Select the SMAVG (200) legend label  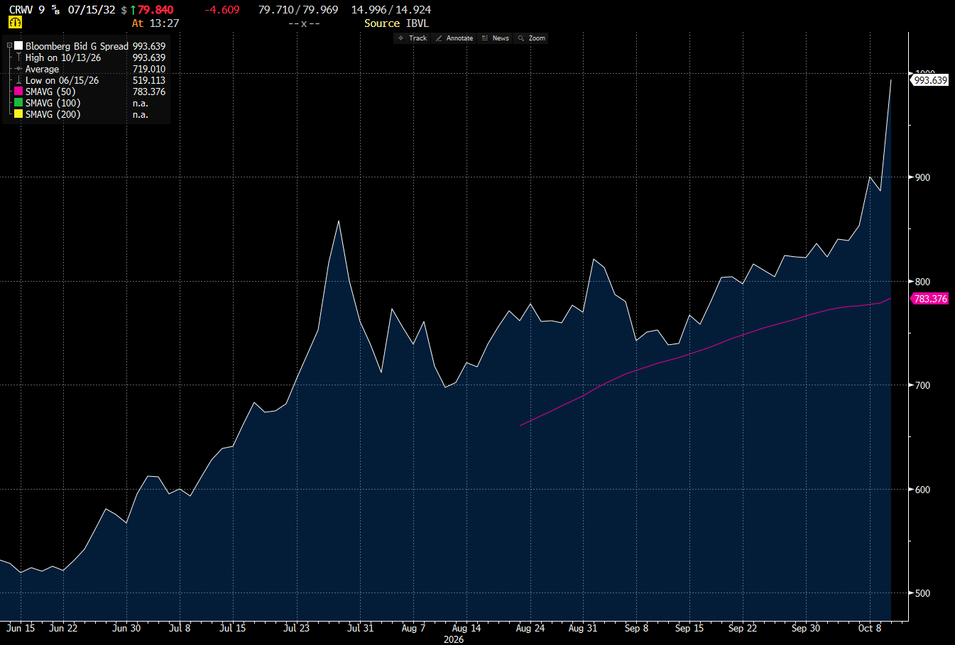(x=53, y=114)
